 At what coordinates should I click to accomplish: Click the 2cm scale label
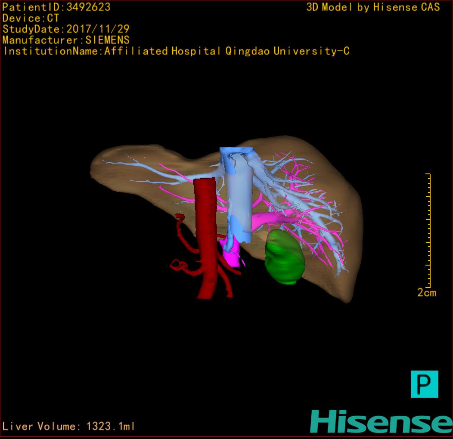point(426,293)
